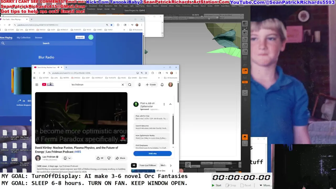Image resolution: width=336 pixels, height=189 pixels.
Task: Like the David Kirtley video
Action: [x=100, y=158]
